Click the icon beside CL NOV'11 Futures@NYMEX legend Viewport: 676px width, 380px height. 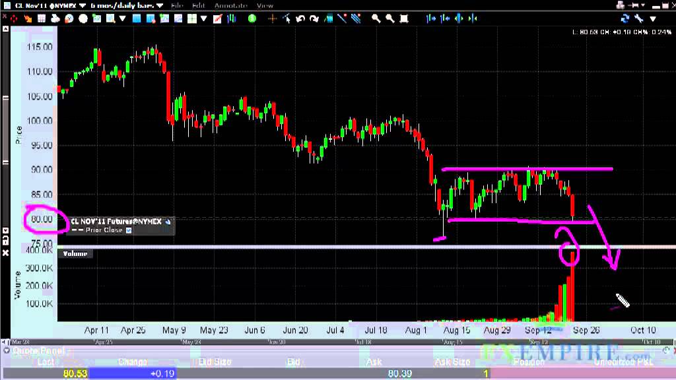(x=168, y=222)
